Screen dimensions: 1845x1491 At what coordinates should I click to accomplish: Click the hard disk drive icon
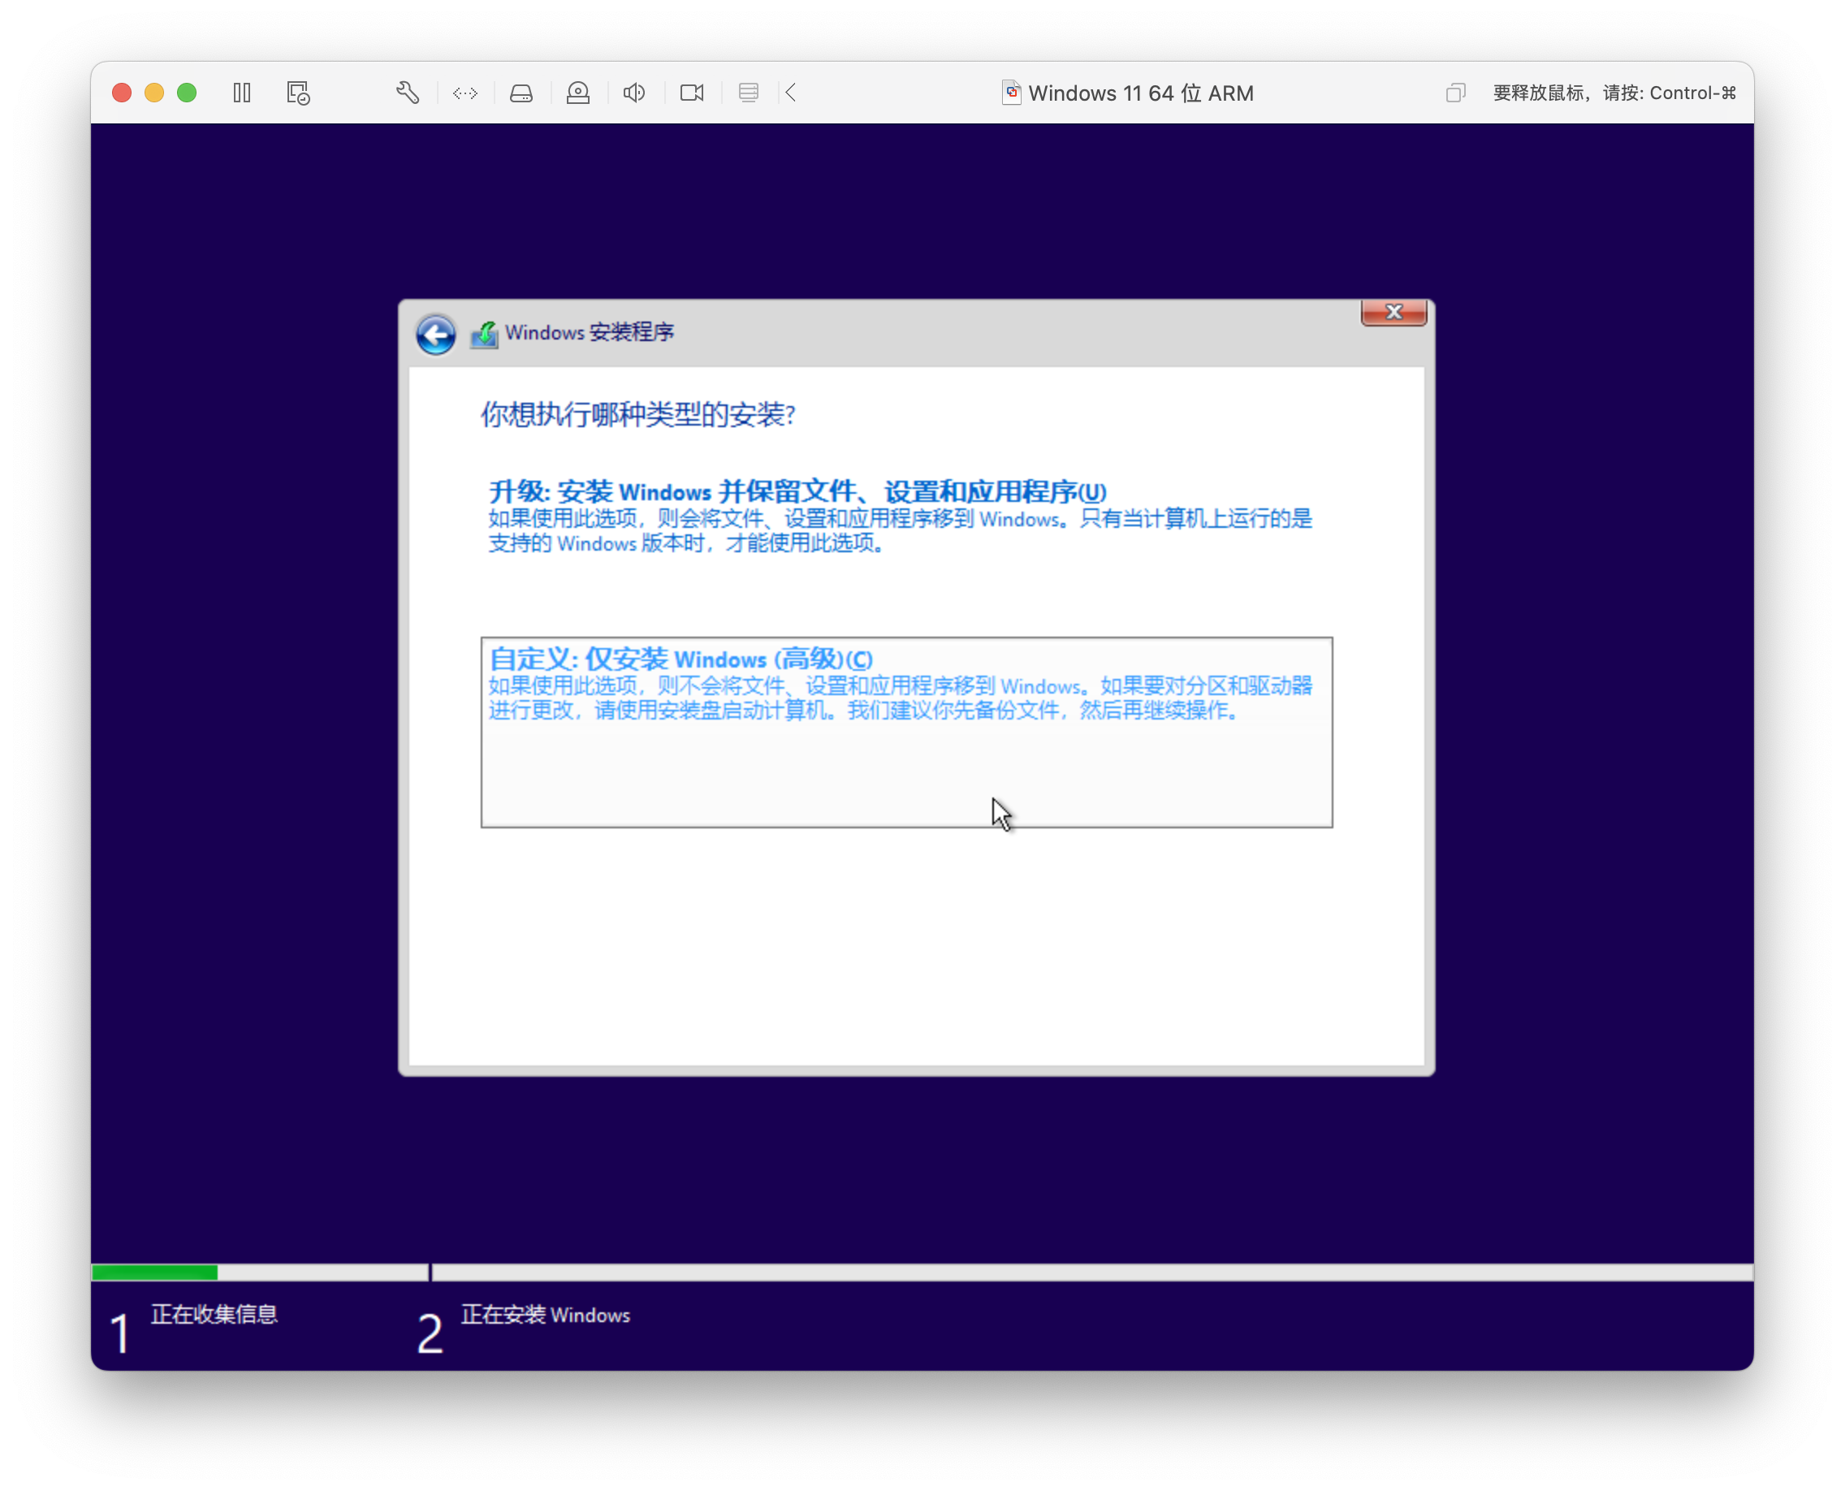(x=521, y=93)
